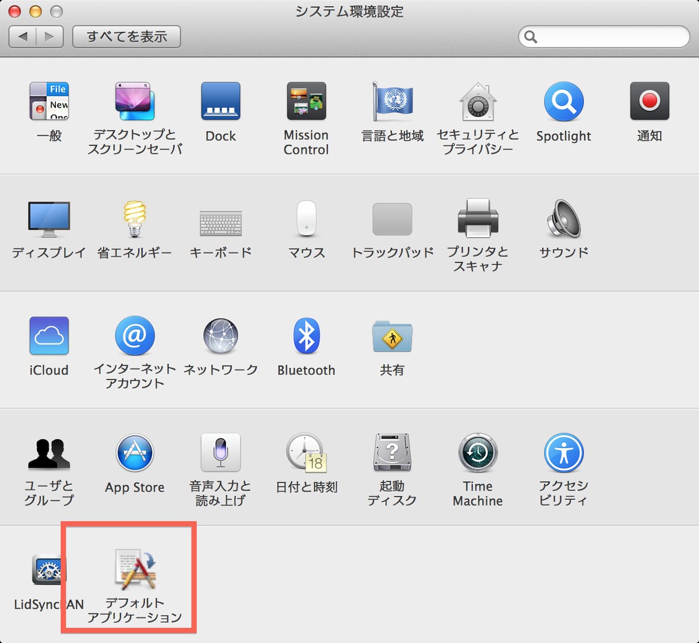Open インターネットアカウント preferences
699x643 pixels.
click(135, 336)
